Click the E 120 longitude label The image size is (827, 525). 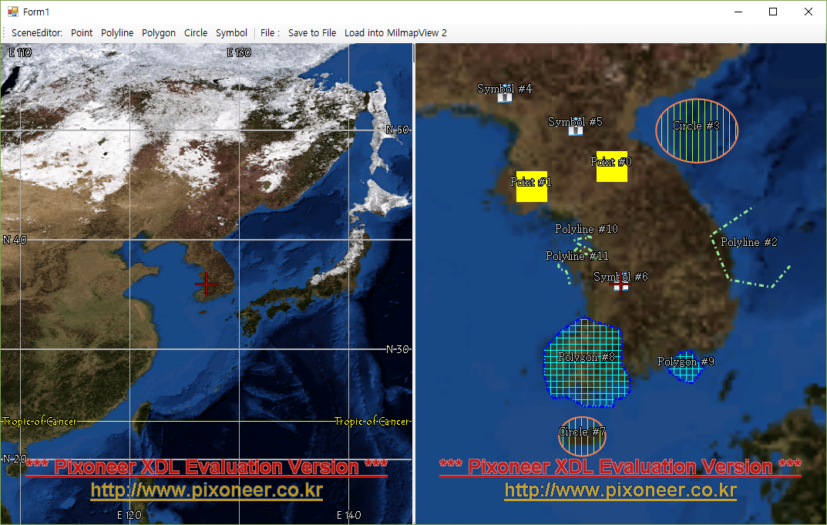129,515
